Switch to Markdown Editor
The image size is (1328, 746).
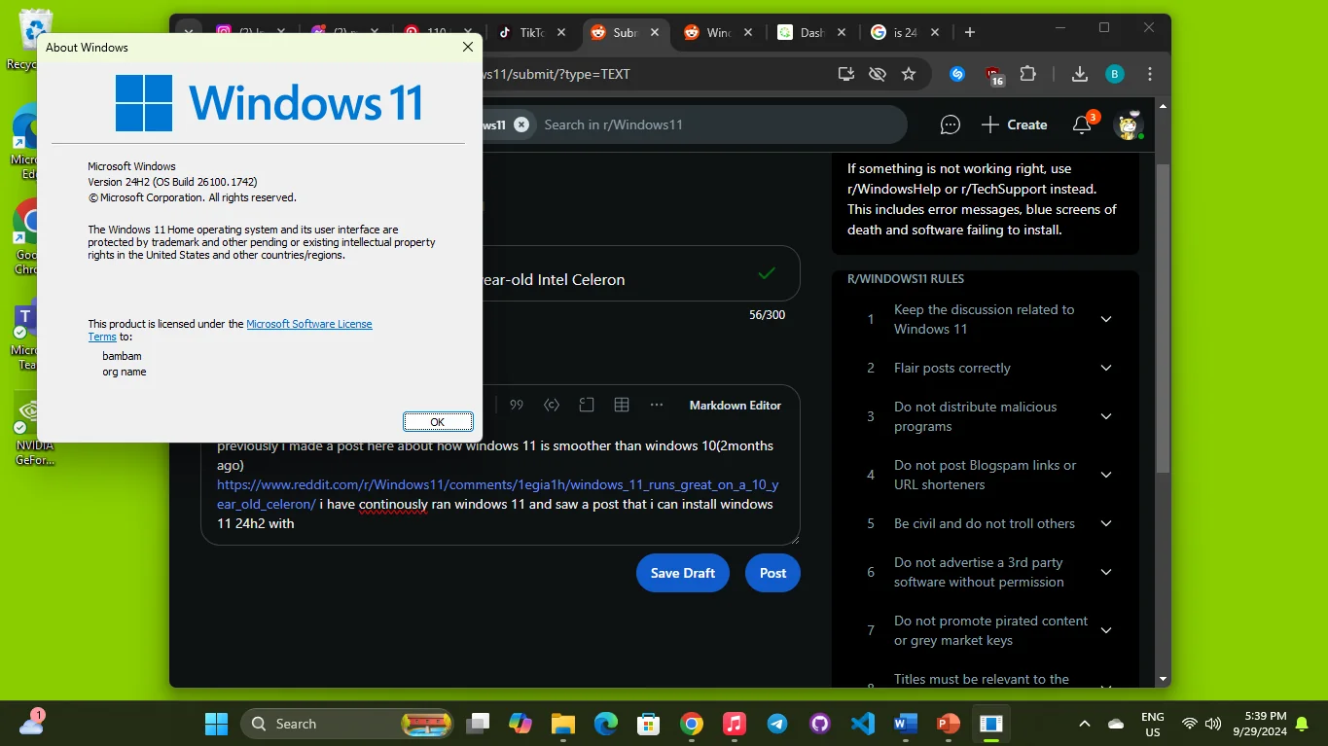(736, 405)
